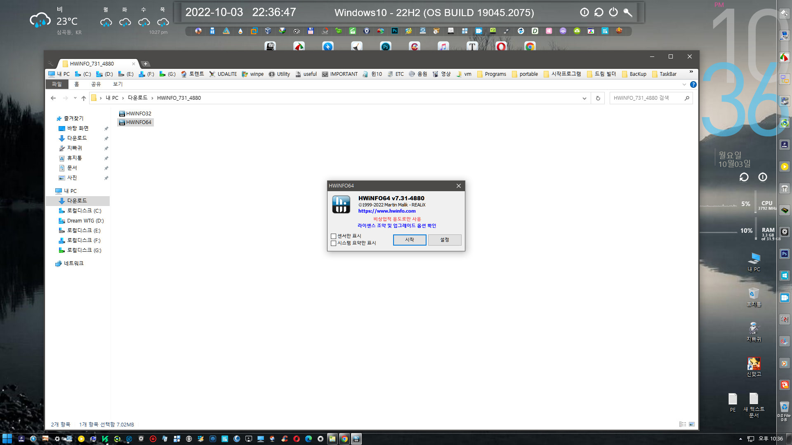Click the 다운로드 breadcrumb in the address bar
The image size is (792, 445).
[x=137, y=98]
